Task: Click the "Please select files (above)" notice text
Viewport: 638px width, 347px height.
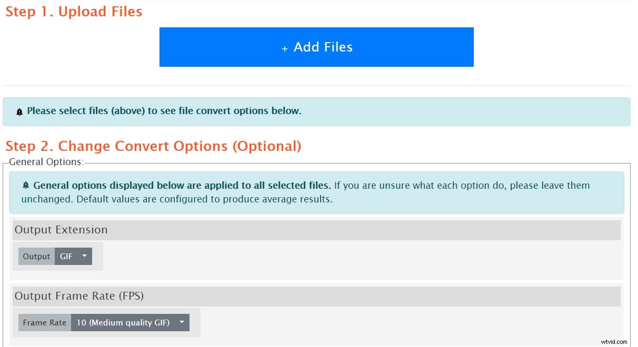Action: (x=164, y=111)
